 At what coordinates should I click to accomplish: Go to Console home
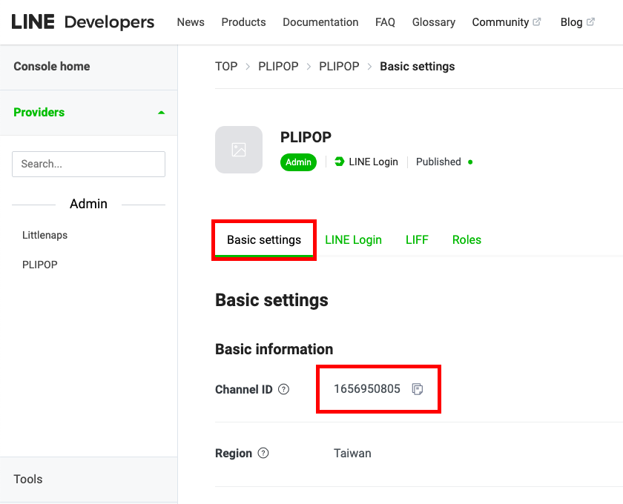point(52,66)
